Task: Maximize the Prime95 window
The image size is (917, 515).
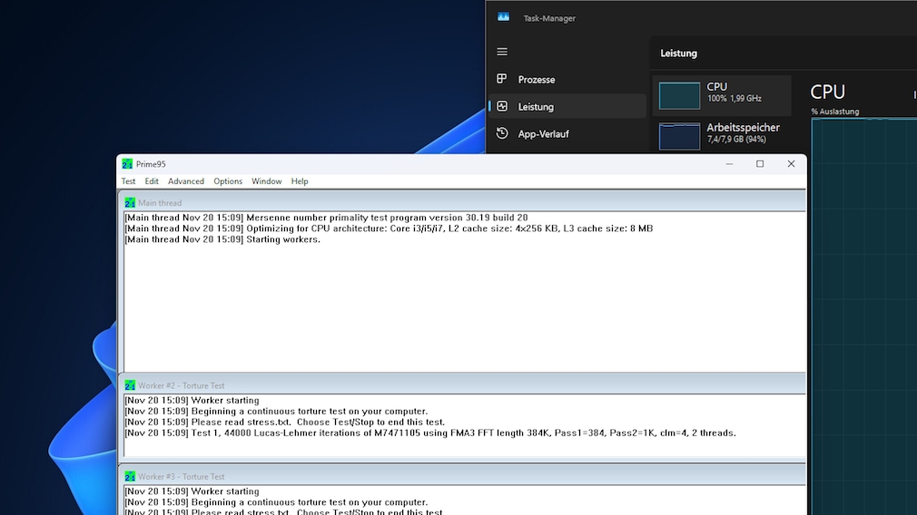Action: pos(760,164)
